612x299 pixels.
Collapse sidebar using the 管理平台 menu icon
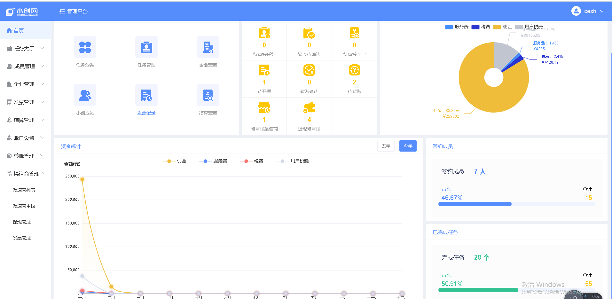pos(62,11)
